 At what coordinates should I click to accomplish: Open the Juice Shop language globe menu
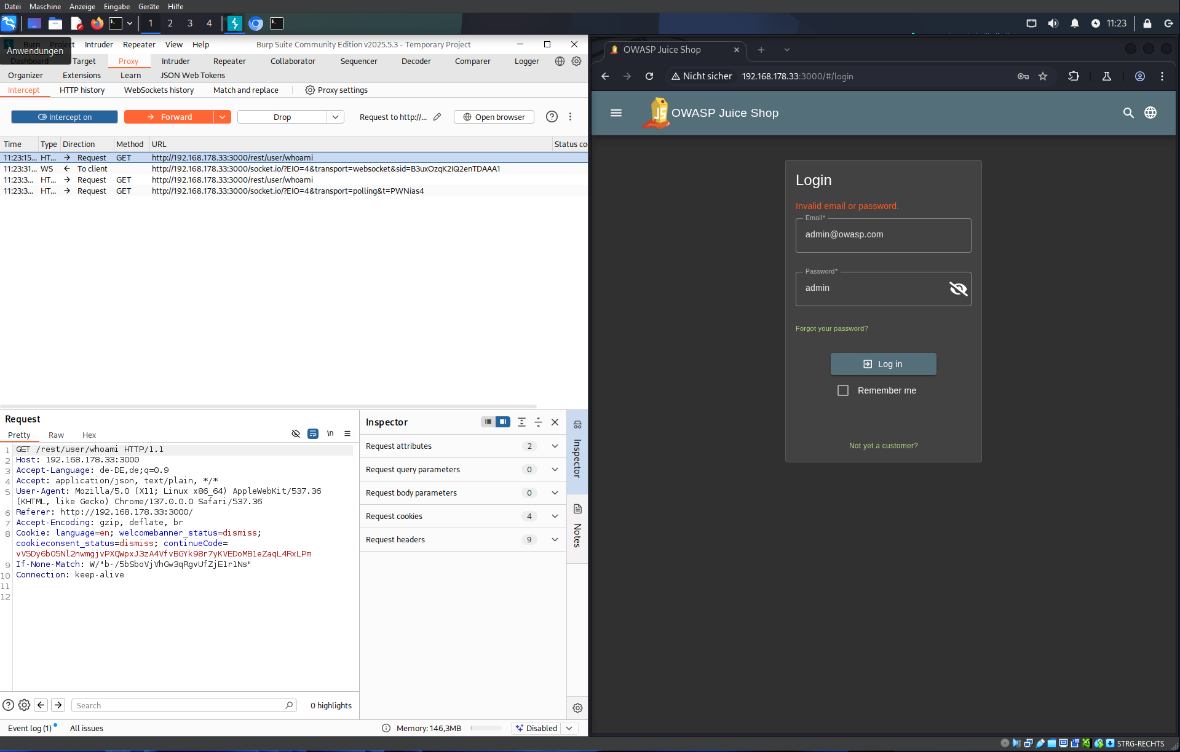click(x=1150, y=113)
